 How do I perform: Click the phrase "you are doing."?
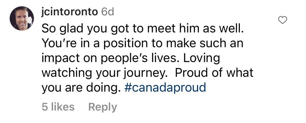click(81, 88)
